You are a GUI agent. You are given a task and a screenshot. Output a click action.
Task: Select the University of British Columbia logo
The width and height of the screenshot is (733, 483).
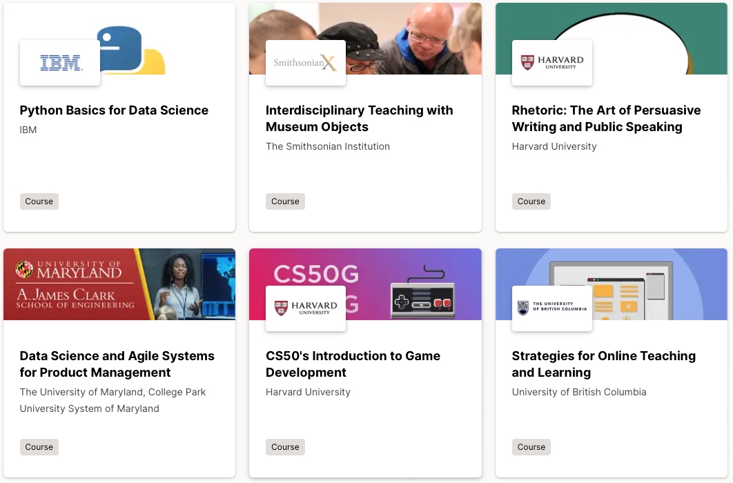tap(552, 308)
